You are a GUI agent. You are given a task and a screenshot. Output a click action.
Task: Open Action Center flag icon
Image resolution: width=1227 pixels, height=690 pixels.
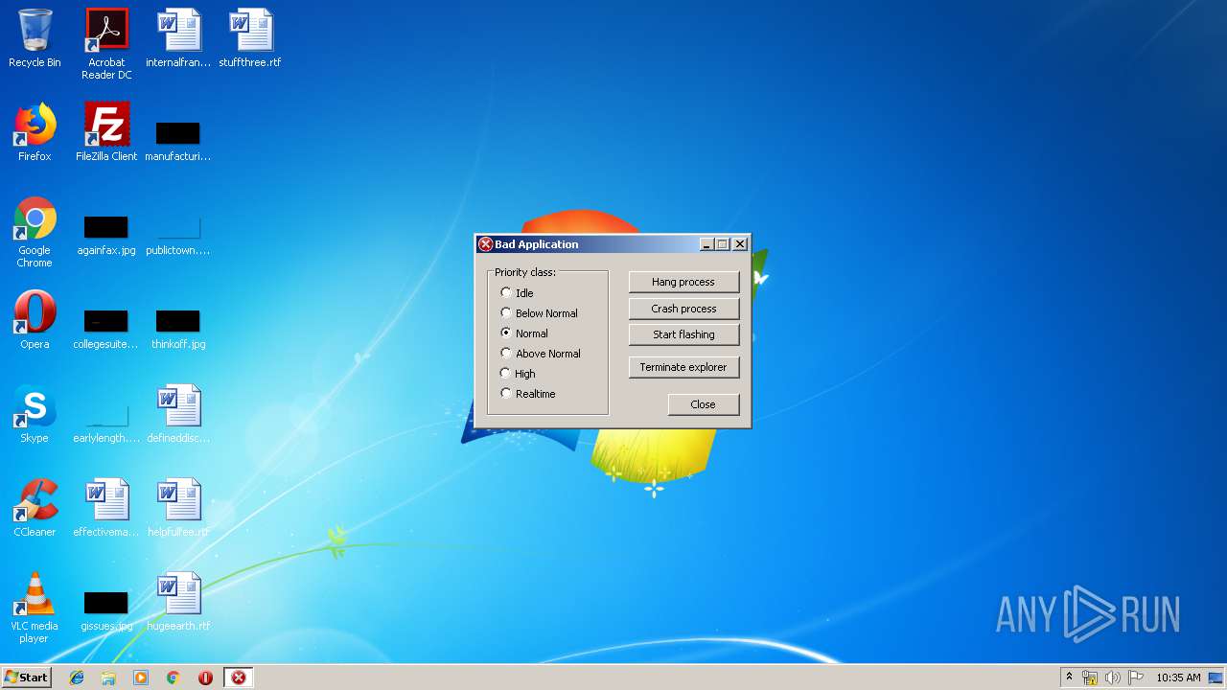coord(1135,678)
